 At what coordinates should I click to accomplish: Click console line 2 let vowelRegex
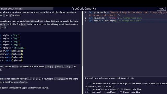114,89
